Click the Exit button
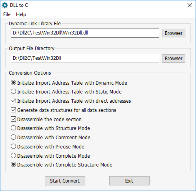This screenshot has height=191, width=196. click(129, 181)
